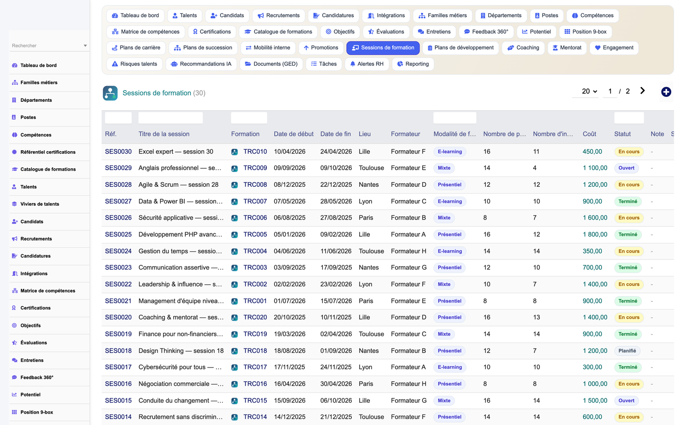
Task: Switch to Plans de développement tab
Action: click(x=460, y=48)
